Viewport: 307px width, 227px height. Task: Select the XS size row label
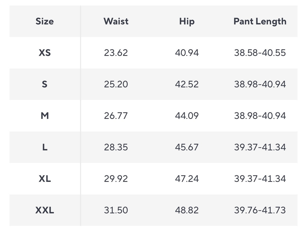pos(45,53)
